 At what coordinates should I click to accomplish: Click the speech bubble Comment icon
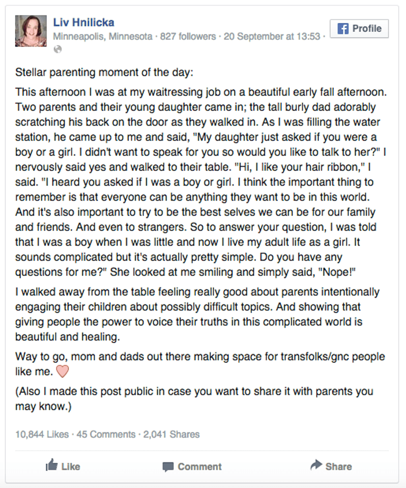point(167,466)
